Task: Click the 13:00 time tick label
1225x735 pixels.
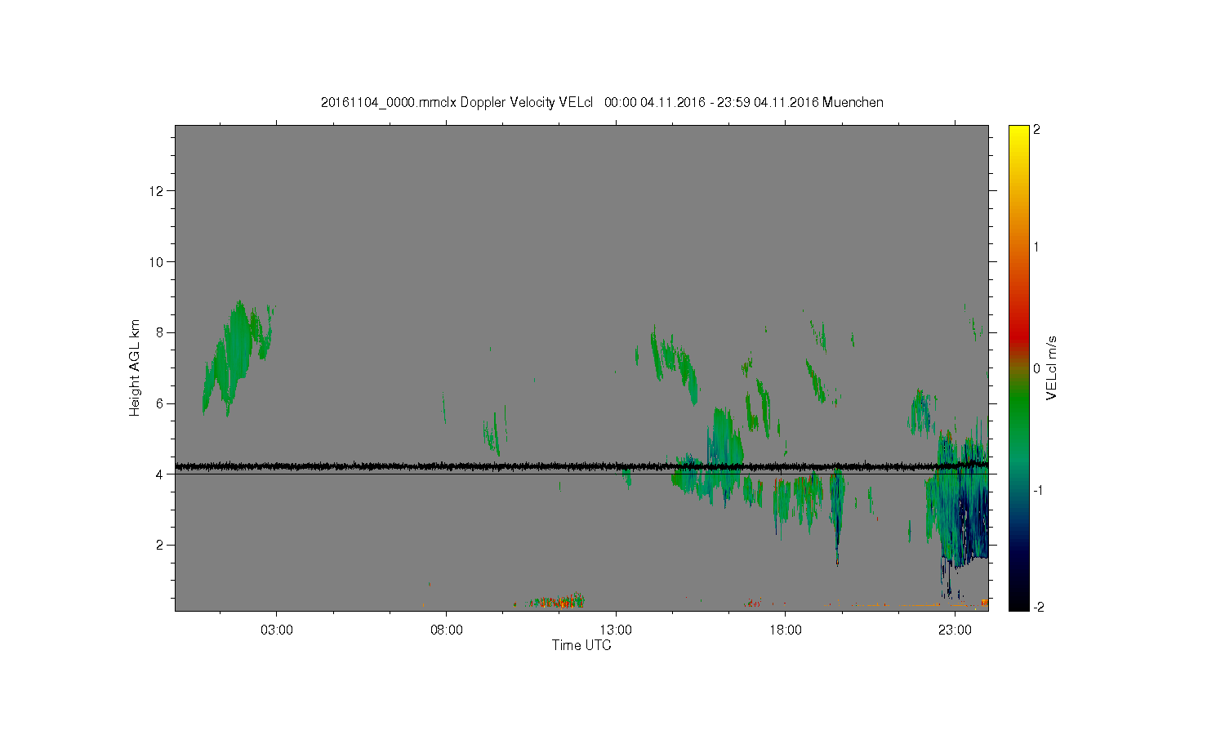Action: click(616, 630)
